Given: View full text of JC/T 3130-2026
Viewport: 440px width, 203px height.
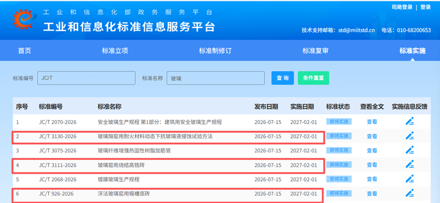Looking at the screenshot, I should tap(372, 136).
